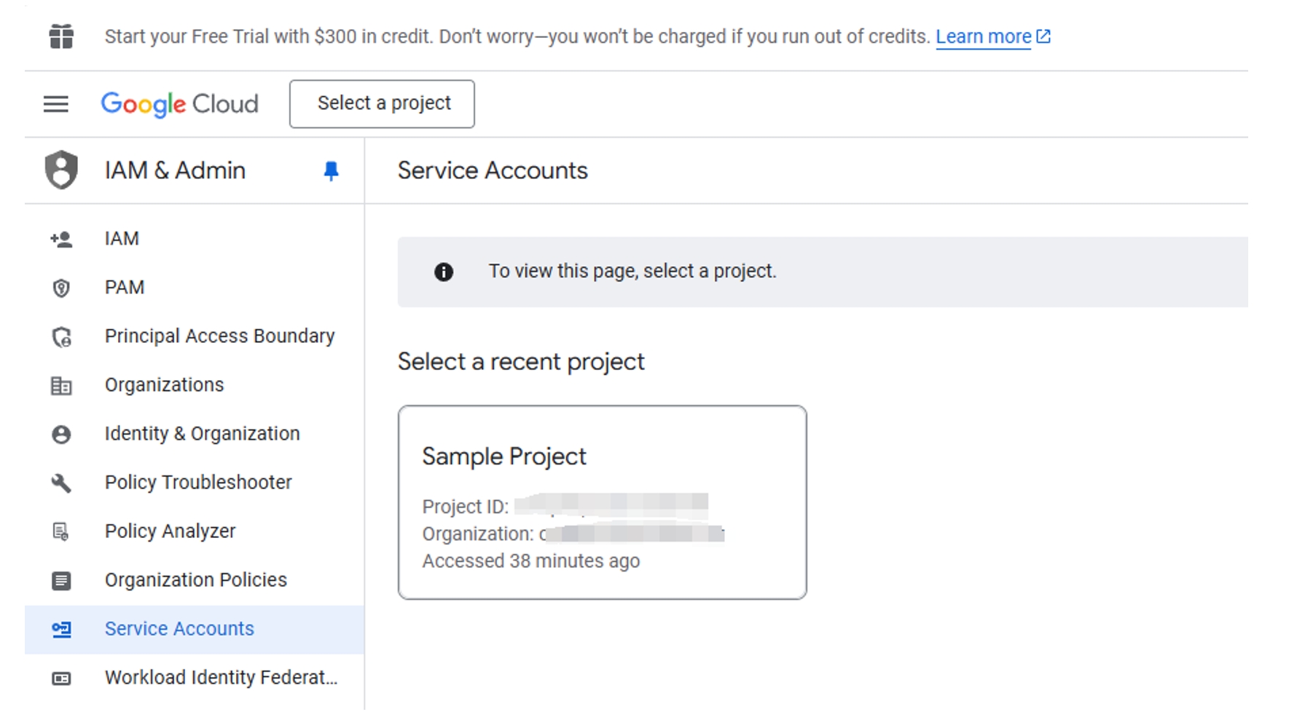
Task: Click 'Accessed 38 minutes ago' text
Action: coord(531,561)
